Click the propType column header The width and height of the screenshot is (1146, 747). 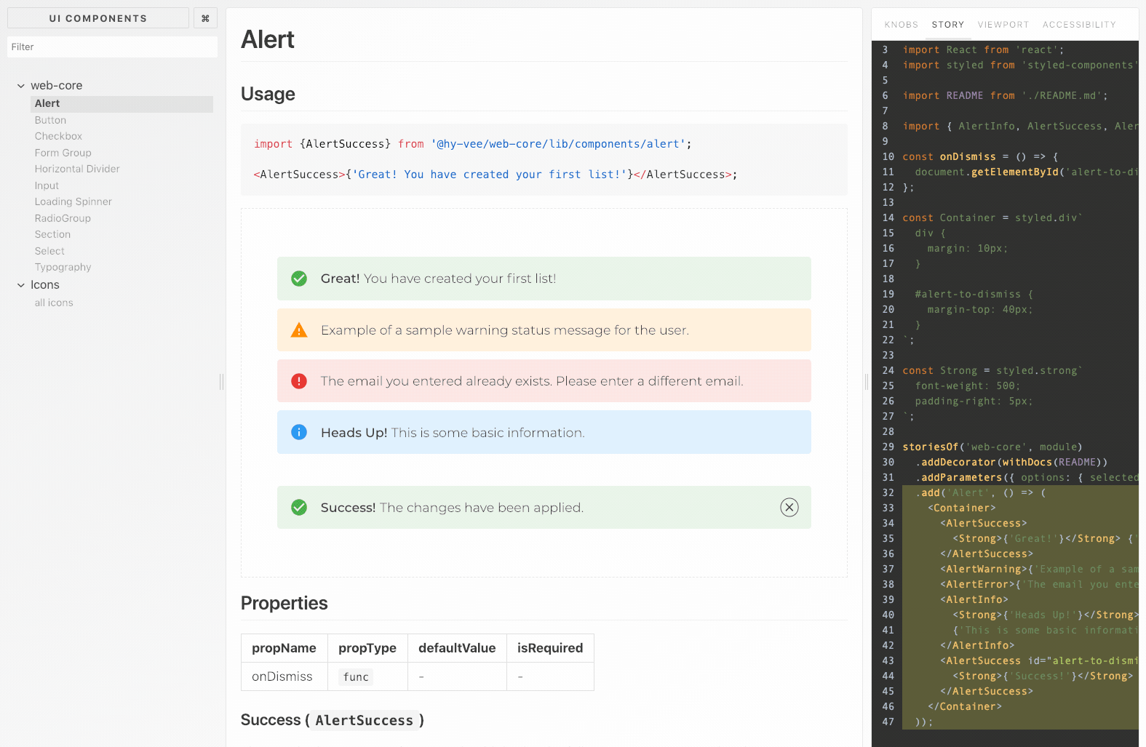(x=367, y=648)
